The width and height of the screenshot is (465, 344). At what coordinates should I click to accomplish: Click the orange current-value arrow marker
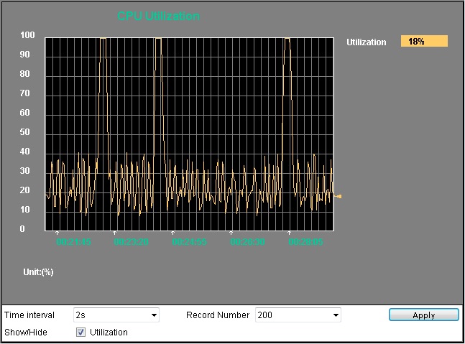pos(338,196)
